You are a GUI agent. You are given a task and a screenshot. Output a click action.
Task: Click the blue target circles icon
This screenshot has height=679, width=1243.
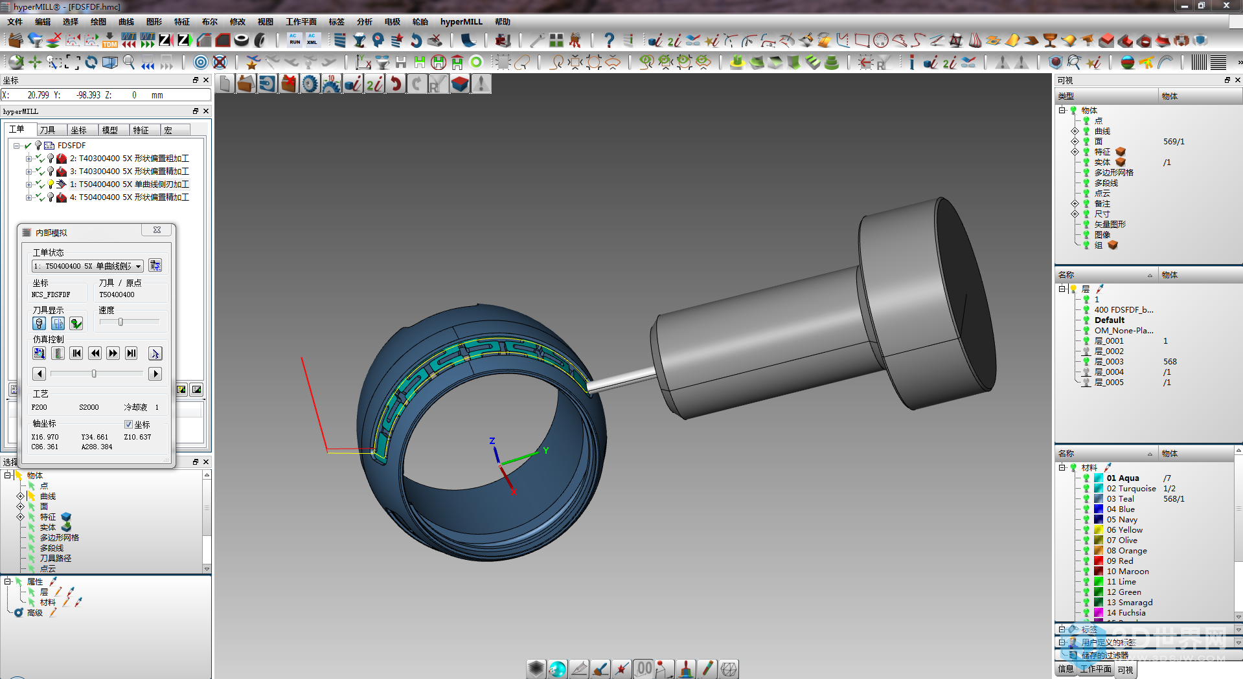(x=201, y=62)
